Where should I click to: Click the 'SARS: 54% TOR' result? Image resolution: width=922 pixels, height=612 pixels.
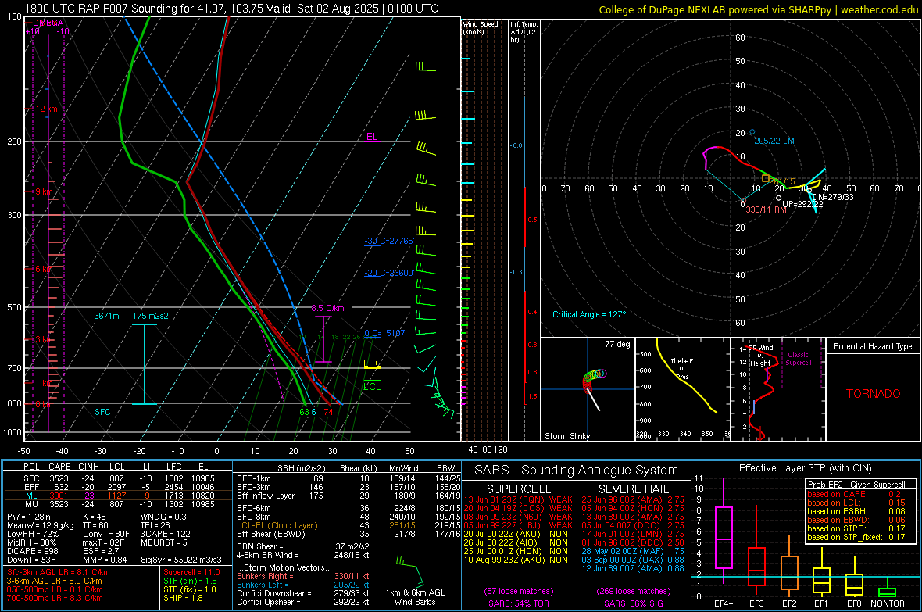point(519,603)
